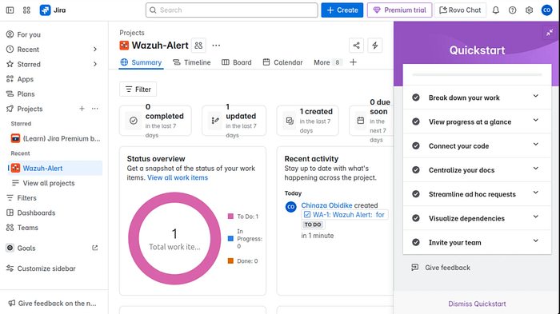Screen dimensions: 560x314
Task: Expand Connect your code chevron
Action: tap(536, 145)
